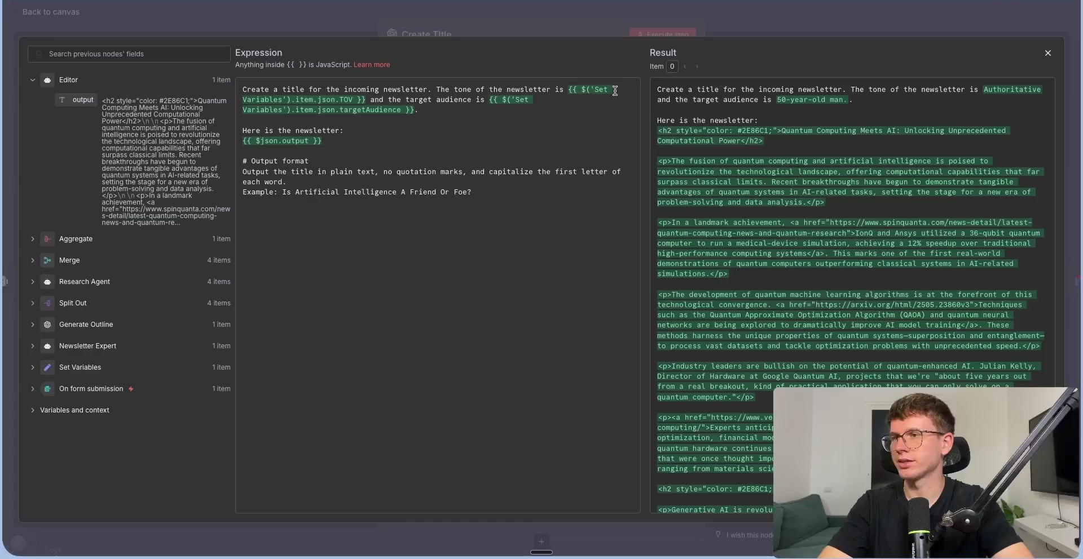Viewport: 1083px width, 559px height.
Task: Click the Set Variables row label
Action: (x=80, y=367)
